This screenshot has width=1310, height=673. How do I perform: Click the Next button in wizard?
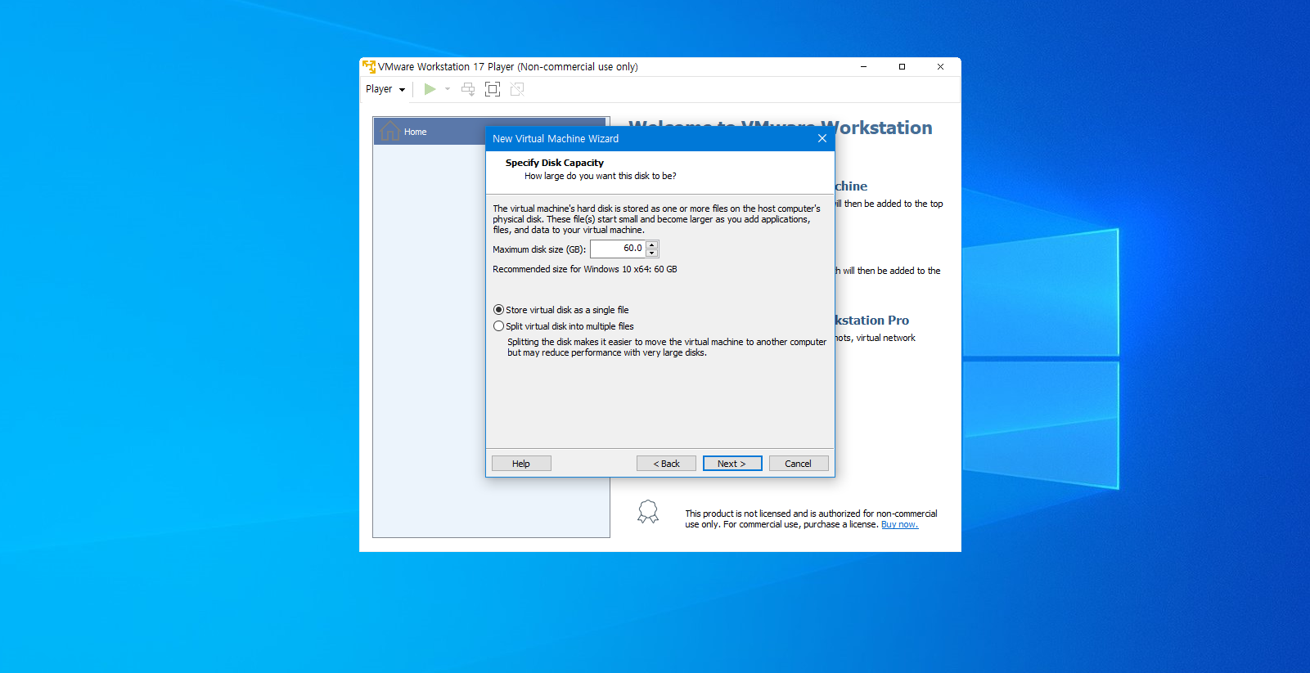point(732,464)
